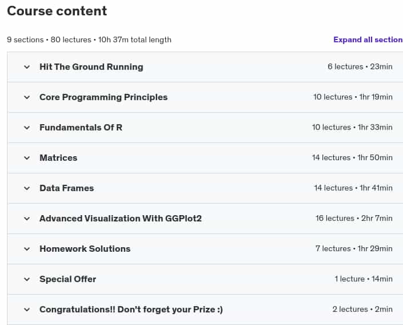Expand the Core Programming Principles chevron
Image resolution: width=403 pixels, height=325 pixels.
click(x=27, y=97)
